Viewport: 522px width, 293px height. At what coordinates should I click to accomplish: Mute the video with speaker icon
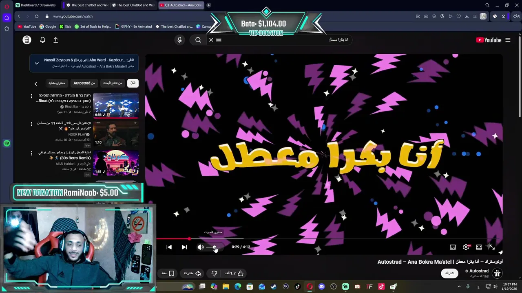(x=201, y=247)
